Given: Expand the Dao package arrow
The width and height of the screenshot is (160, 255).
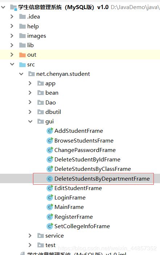Looking at the screenshot, I should pyautogui.click(x=30, y=102).
